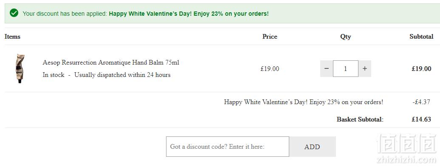The height and width of the screenshot is (167, 440).
Task: Click the discount applied banner message
Action: 146,14
